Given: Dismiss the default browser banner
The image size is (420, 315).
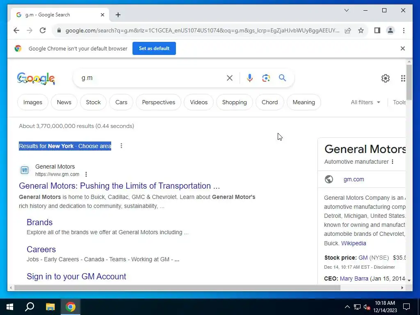Looking at the screenshot, I should point(403,48).
